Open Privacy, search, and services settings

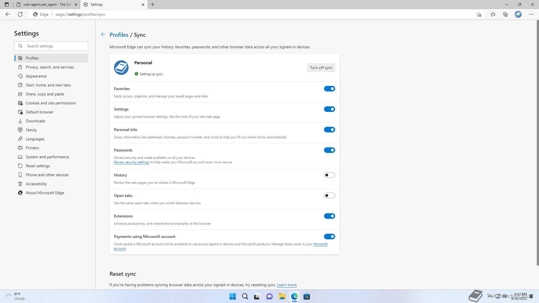click(x=51, y=67)
